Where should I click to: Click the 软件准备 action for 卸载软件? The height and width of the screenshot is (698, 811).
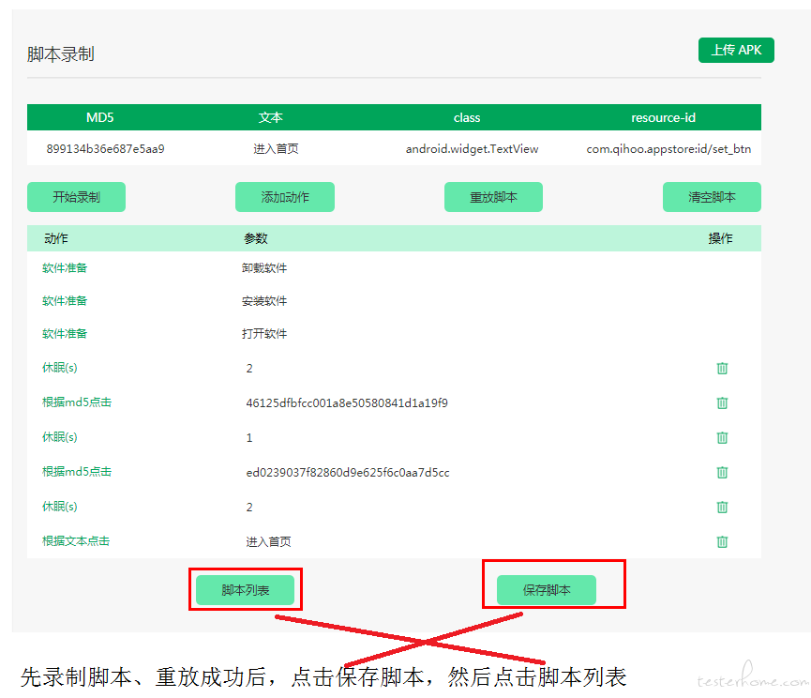[65, 268]
